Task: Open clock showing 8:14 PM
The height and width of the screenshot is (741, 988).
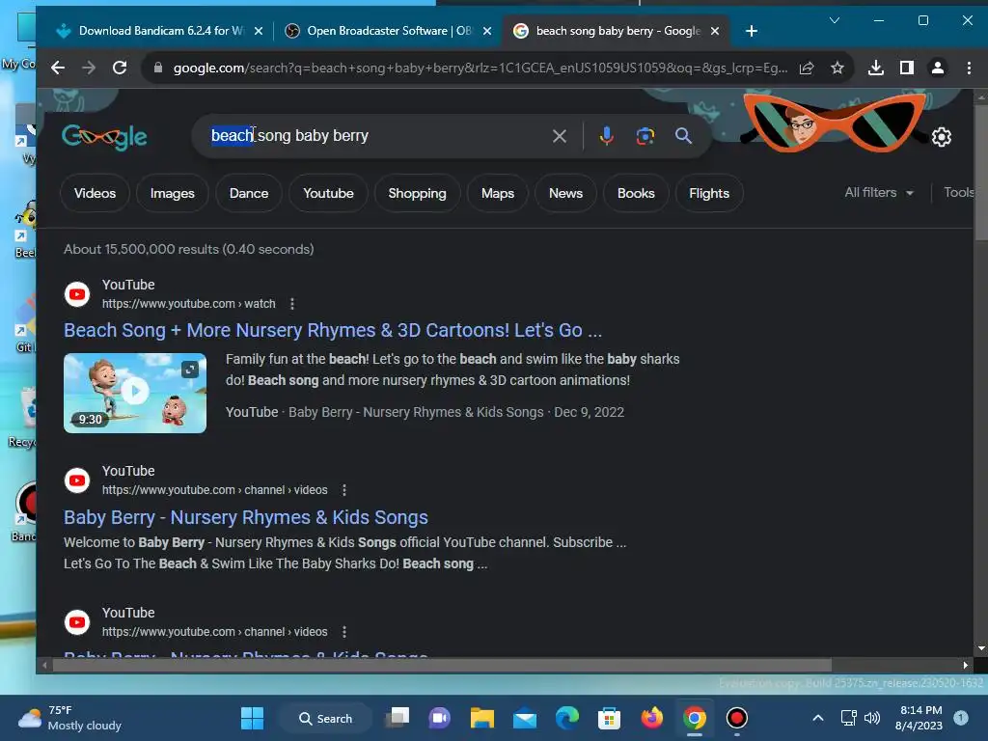Action: click(x=919, y=718)
